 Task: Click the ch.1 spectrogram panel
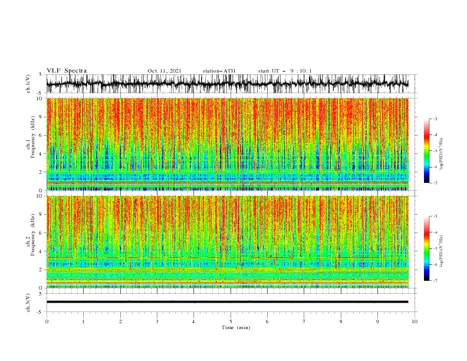pyautogui.click(x=227, y=144)
